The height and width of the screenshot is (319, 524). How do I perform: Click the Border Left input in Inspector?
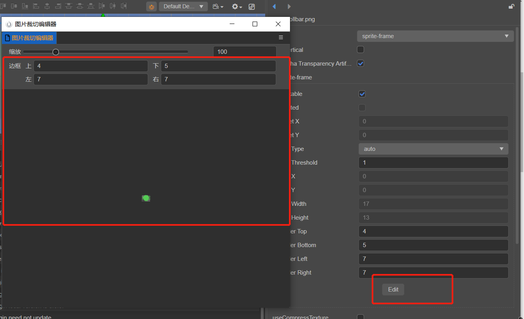coord(433,259)
